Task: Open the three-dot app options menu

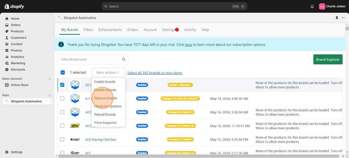Action: coord(343,18)
